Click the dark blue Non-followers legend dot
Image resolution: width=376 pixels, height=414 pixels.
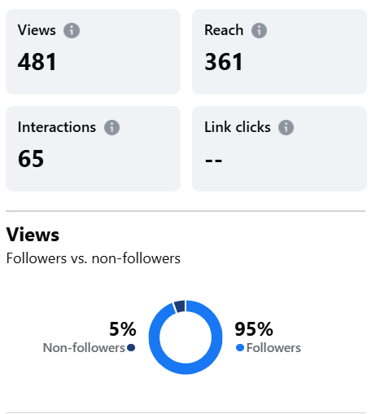pyautogui.click(x=131, y=347)
